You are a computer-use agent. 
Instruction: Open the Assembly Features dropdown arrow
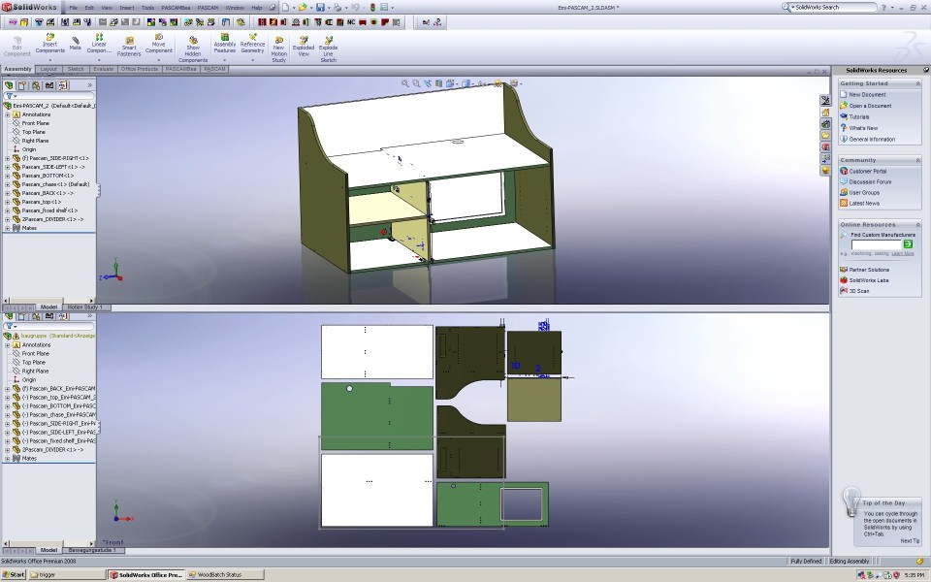pyautogui.click(x=224, y=60)
